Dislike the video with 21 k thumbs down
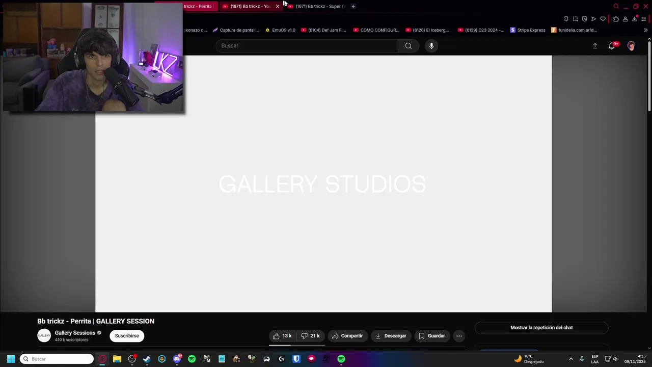The width and height of the screenshot is (652, 367). point(310,336)
